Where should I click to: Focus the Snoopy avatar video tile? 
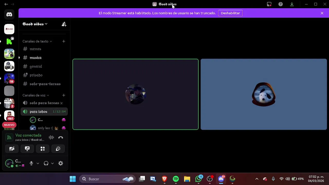(264, 94)
